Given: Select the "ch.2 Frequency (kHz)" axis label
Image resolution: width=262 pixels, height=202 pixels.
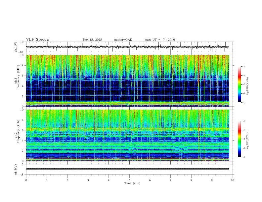Looking at the screenshot, I should tap(17, 131).
